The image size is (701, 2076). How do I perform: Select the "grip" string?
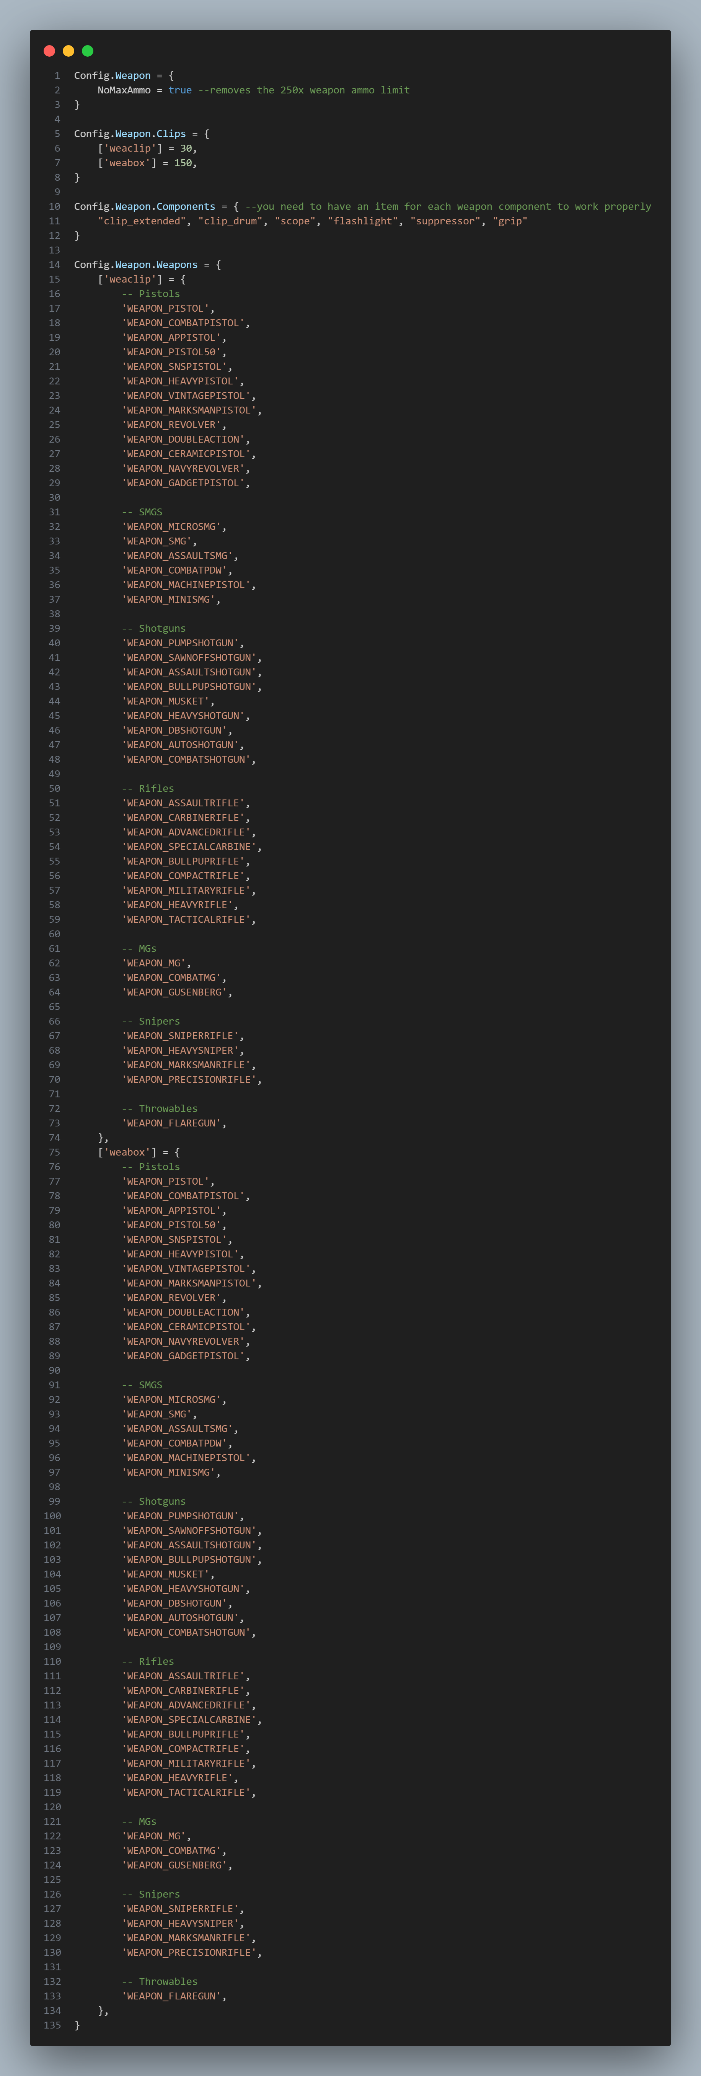(x=510, y=221)
